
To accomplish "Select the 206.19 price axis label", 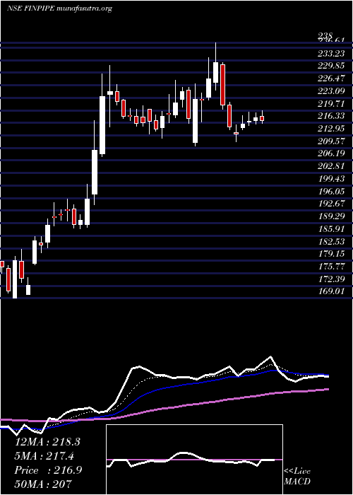I will (x=331, y=153).
